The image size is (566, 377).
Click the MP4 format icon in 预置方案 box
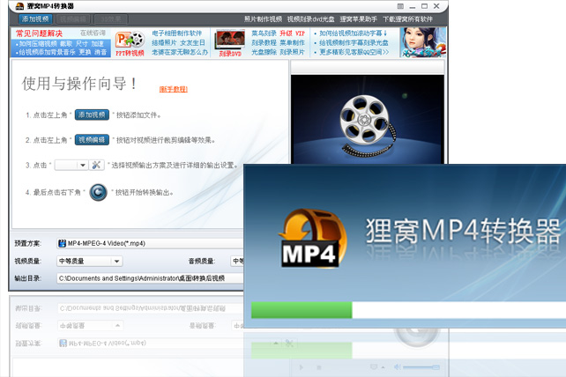[x=63, y=243]
